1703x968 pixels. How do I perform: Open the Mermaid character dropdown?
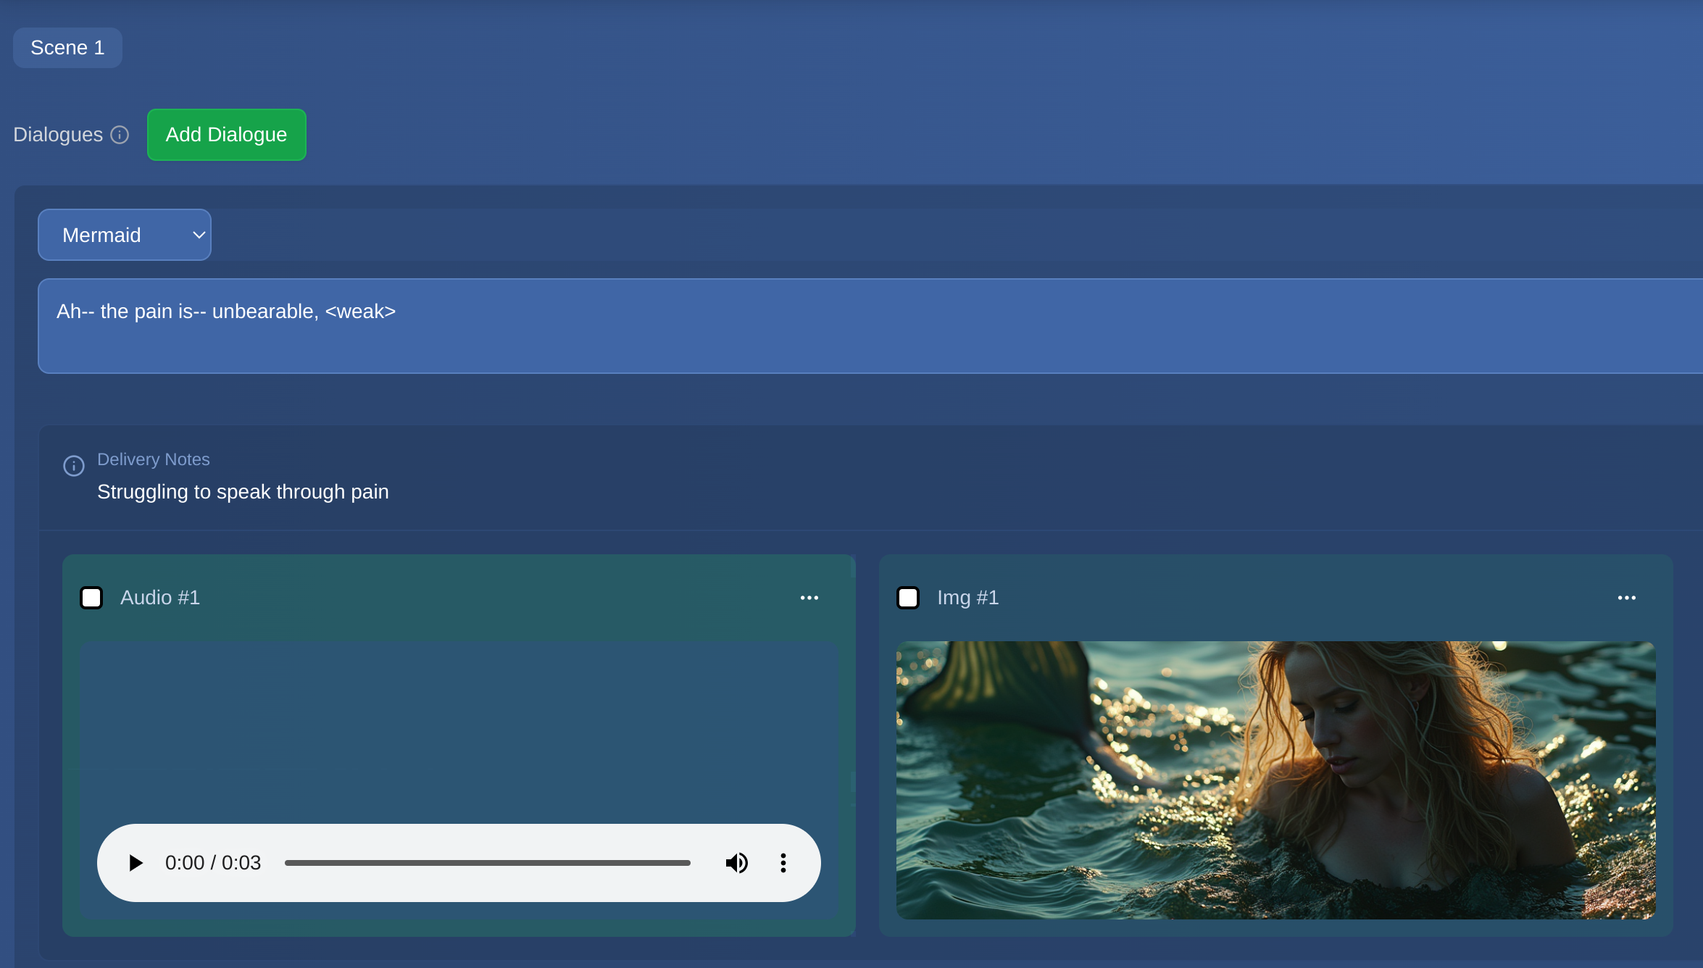pyautogui.click(x=116, y=235)
